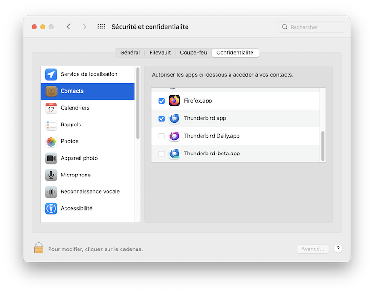Open the show-all preferences grid icon

[101, 27]
